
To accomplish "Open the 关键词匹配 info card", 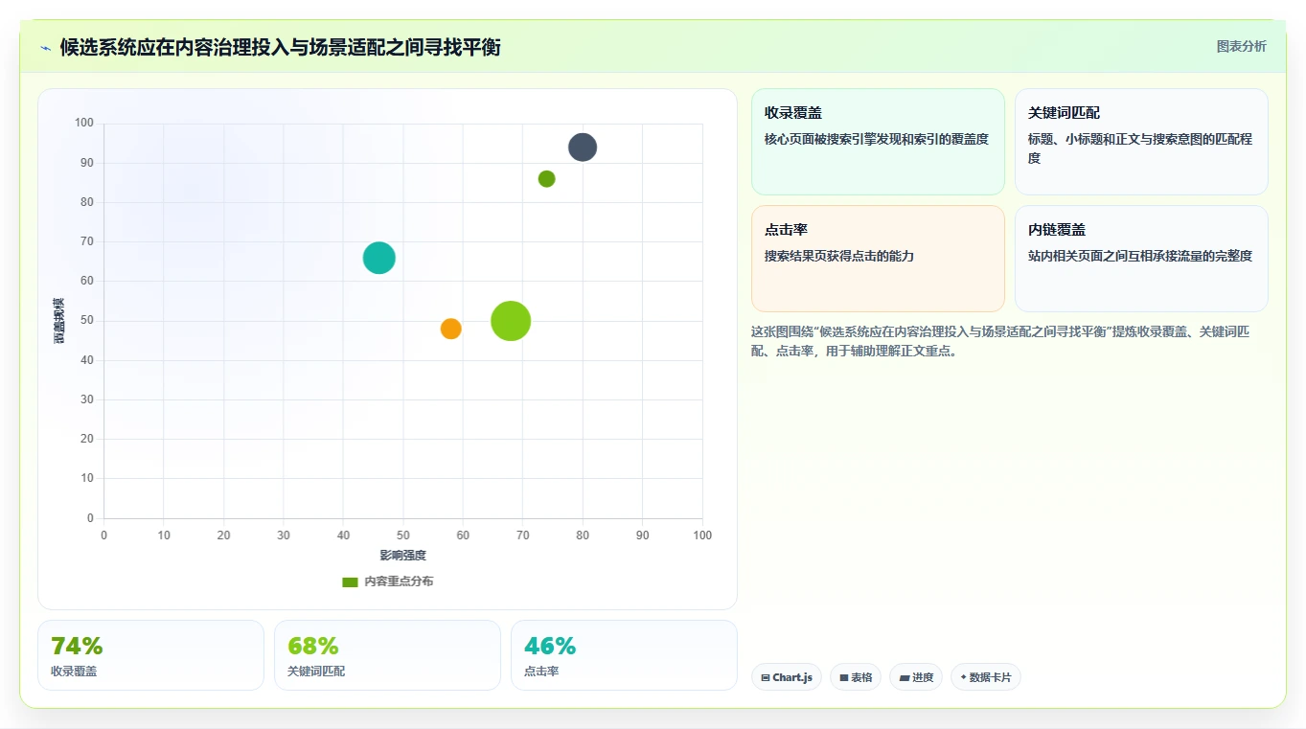I will 1141,142.
